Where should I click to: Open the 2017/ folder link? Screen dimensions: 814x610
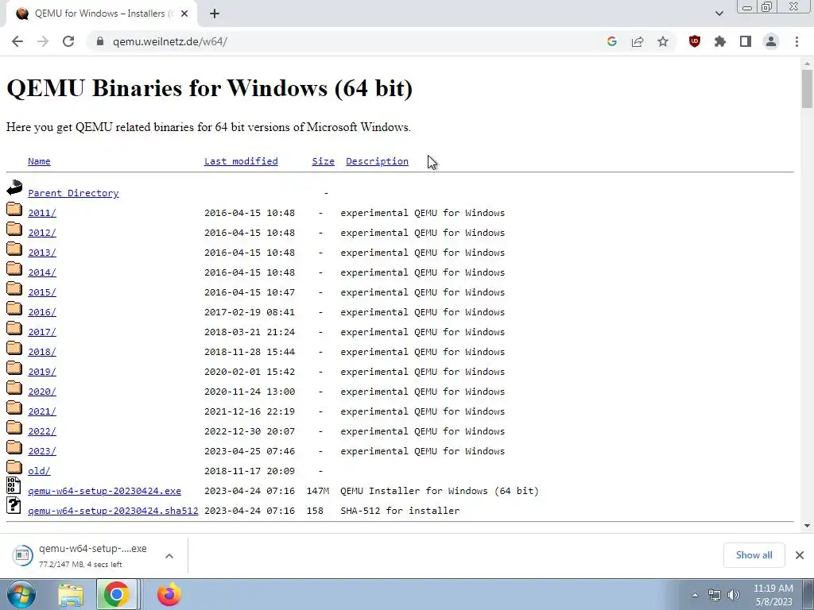[x=42, y=332]
